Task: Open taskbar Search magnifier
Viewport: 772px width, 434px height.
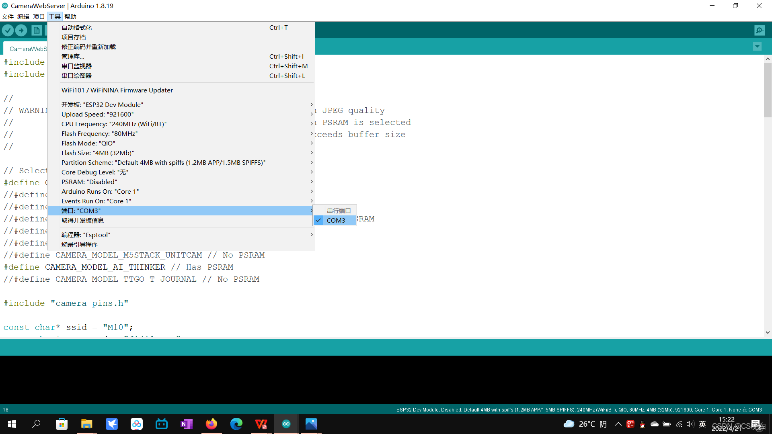Action: (x=36, y=424)
